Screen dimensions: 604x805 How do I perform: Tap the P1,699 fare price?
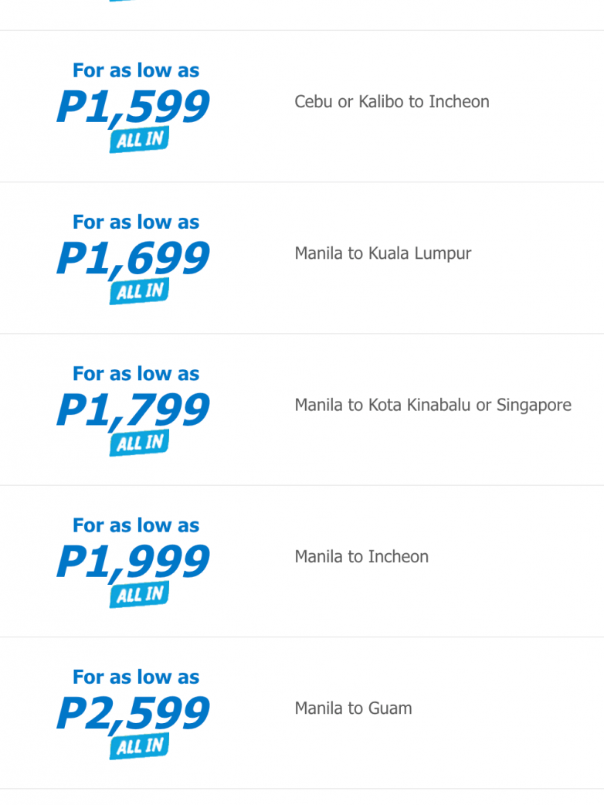click(133, 258)
